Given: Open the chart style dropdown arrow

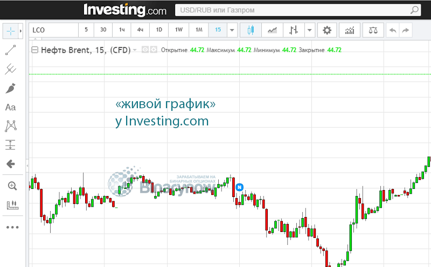Looking at the screenshot, I should pyautogui.click(x=309, y=30).
